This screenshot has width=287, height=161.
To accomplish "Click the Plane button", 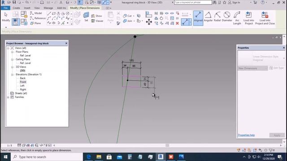I will tap(35, 23).
